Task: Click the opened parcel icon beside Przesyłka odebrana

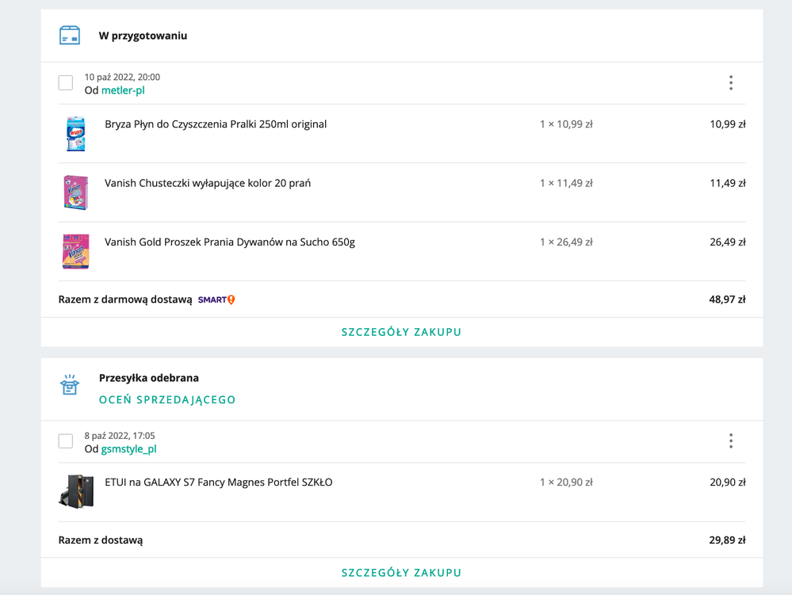Action: click(x=70, y=385)
